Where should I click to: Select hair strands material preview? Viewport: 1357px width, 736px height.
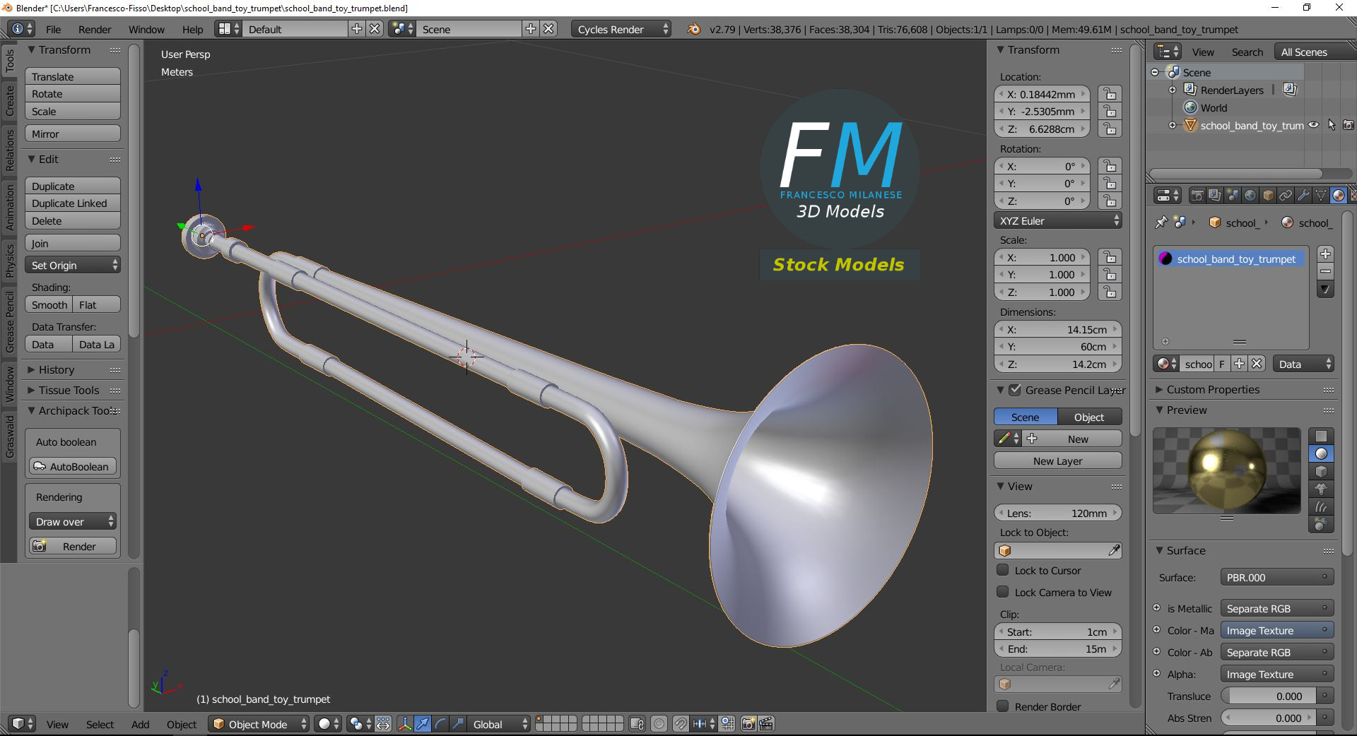pyautogui.click(x=1321, y=507)
